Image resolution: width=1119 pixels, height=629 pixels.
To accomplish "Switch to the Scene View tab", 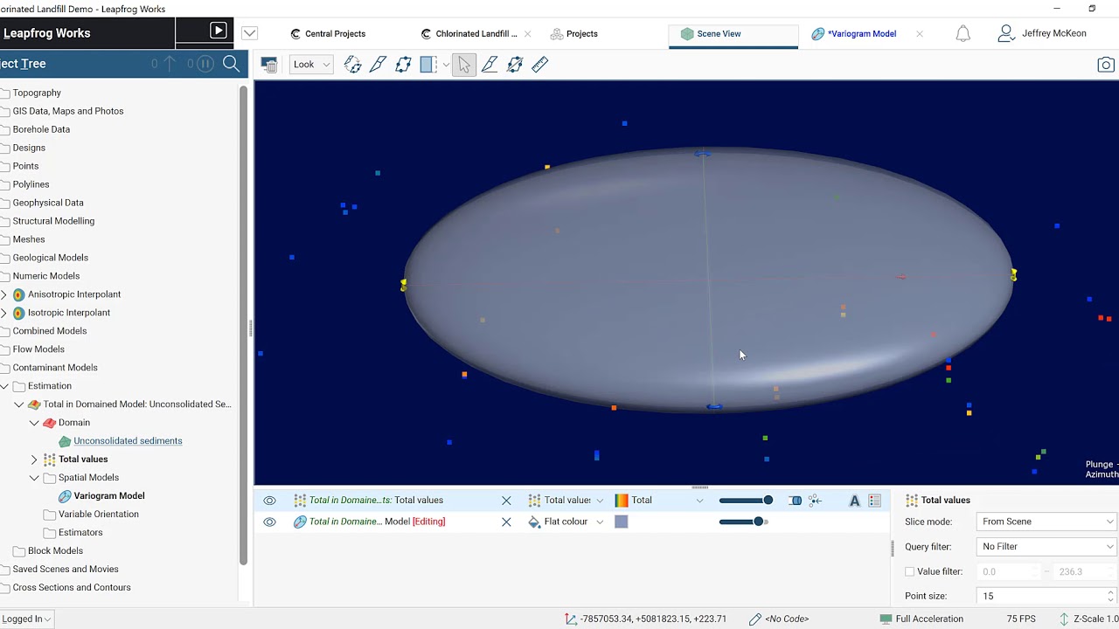I will 733,34.
